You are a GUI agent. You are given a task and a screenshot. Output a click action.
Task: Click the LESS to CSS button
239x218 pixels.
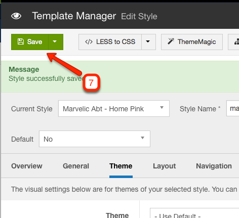pyautogui.click(x=110, y=42)
